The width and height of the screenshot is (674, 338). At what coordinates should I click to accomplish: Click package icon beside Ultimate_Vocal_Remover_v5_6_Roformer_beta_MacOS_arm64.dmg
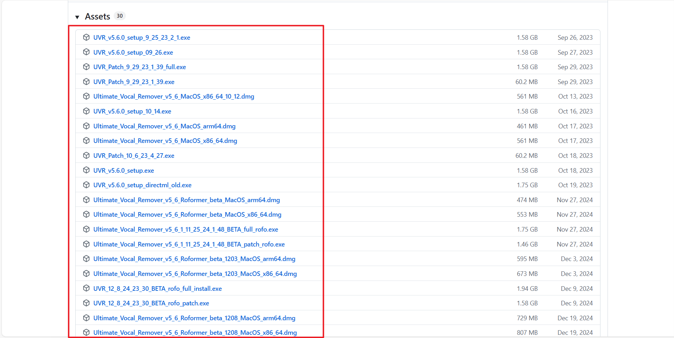[x=86, y=200]
